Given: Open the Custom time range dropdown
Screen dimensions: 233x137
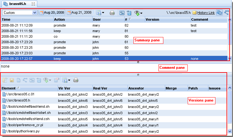Looking at the screenshot, I should pos(35,13).
